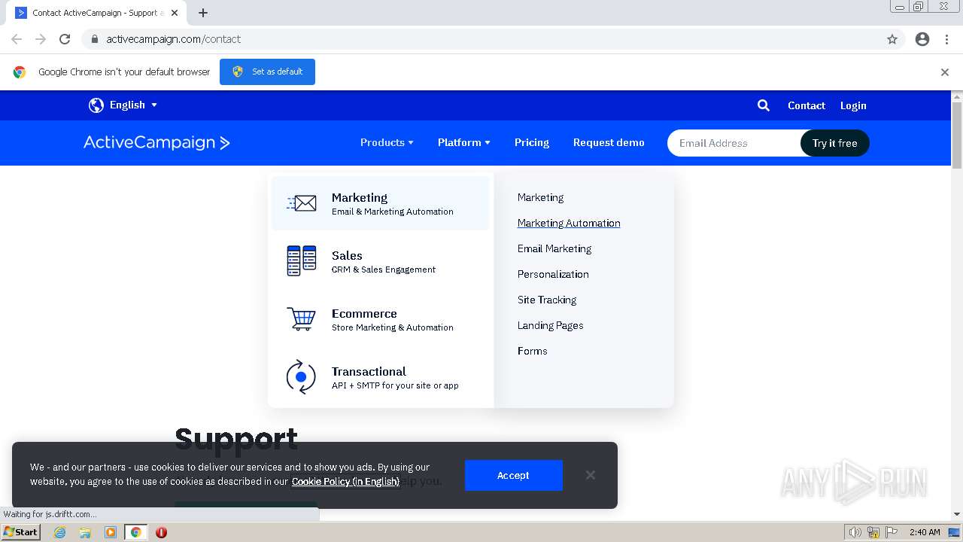Screen dimensions: 963x542
Task: Click the red security taskbar icon
Action: pos(161,532)
